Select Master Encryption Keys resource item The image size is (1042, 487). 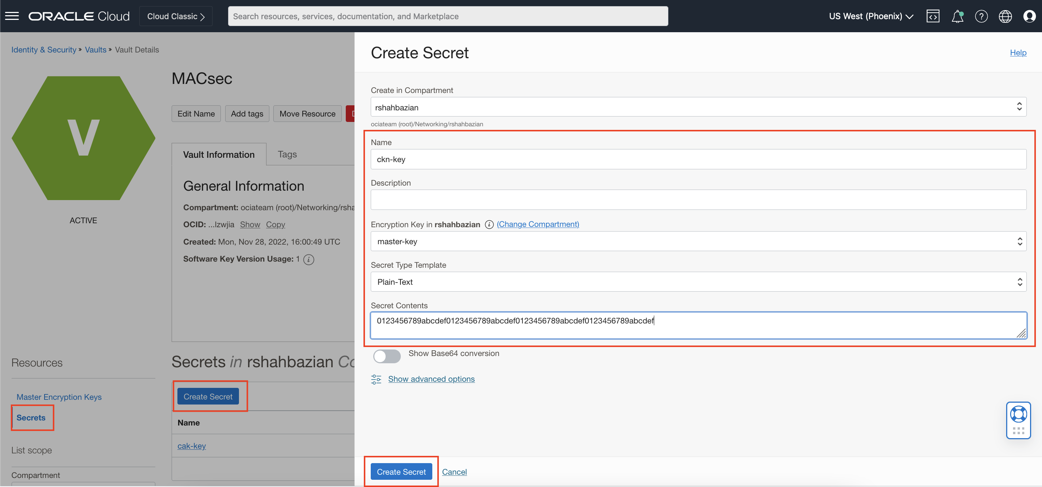59,397
